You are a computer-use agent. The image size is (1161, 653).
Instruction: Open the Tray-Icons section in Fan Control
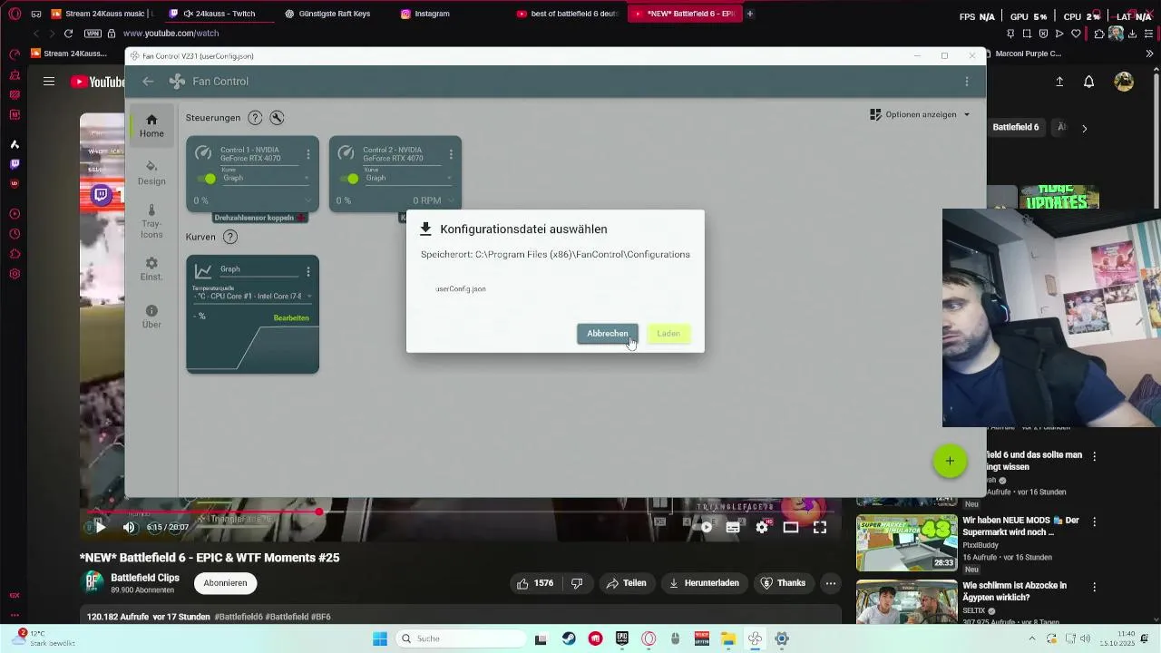[151, 220]
